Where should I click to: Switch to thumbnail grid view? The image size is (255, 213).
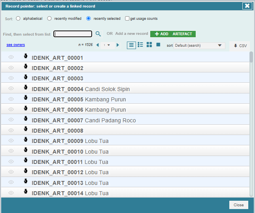click(149, 45)
